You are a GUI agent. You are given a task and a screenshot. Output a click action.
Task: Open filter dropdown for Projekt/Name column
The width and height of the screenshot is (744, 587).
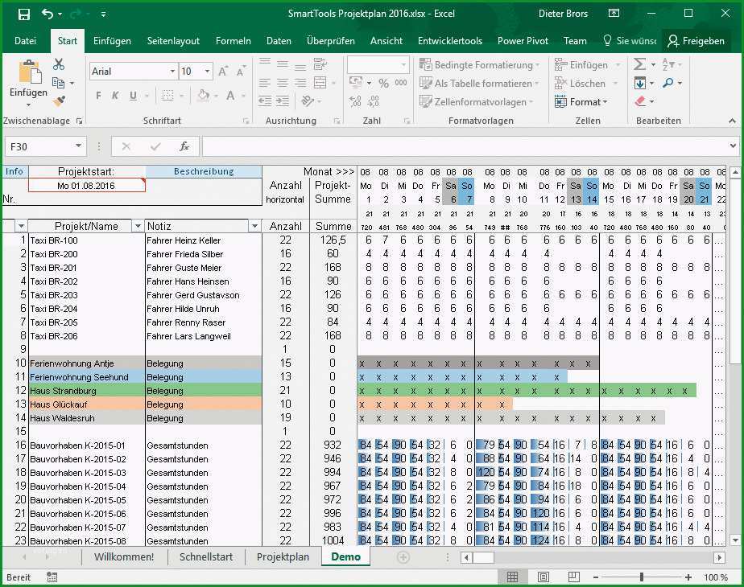(138, 227)
